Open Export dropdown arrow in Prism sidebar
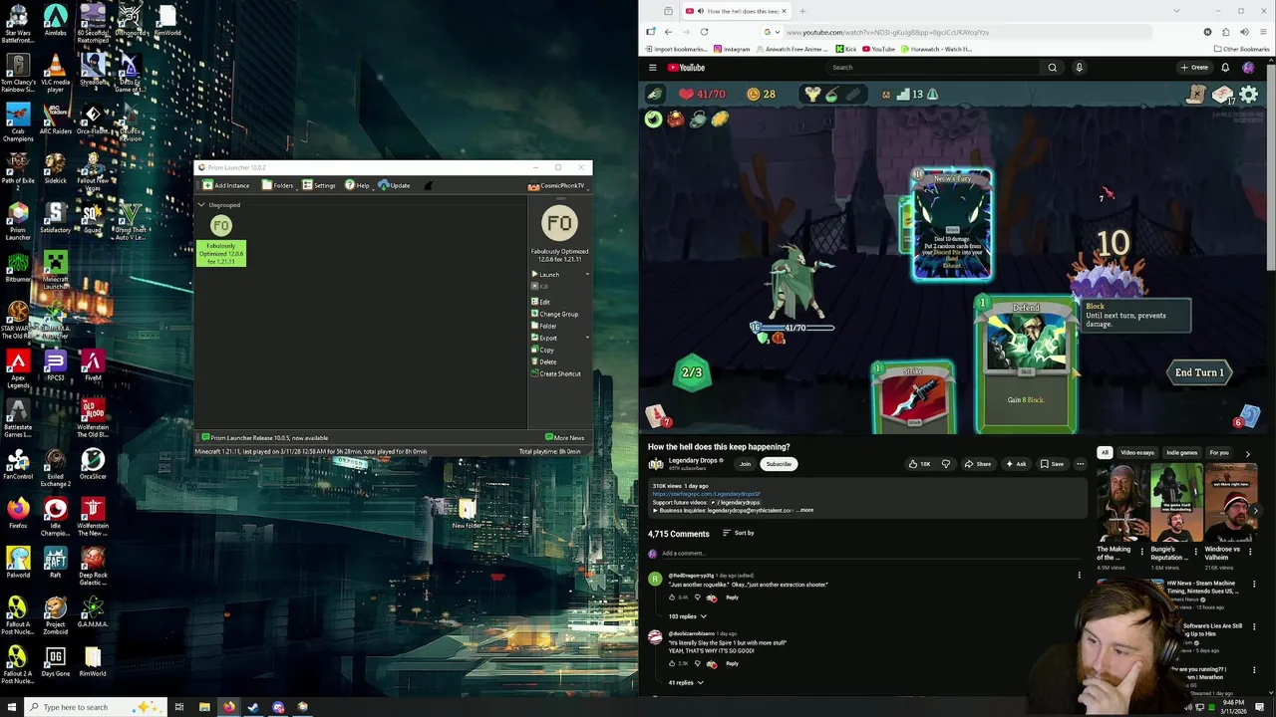The width and height of the screenshot is (1276, 717). tap(587, 338)
